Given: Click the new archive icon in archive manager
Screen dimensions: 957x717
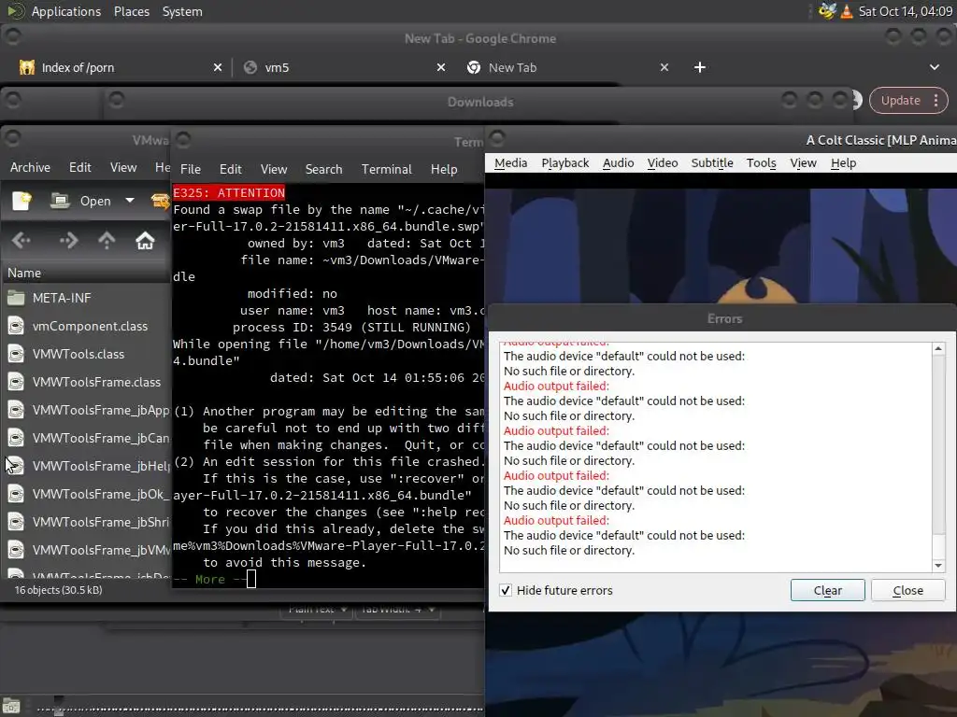Looking at the screenshot, I should pyautogui.click(x=22, y=201).
